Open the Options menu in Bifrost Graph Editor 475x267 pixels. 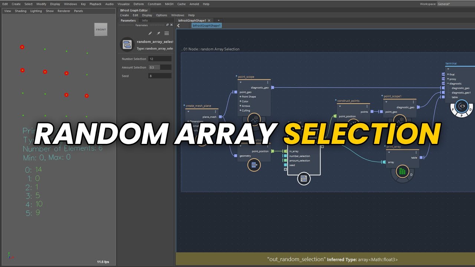click(x=161, y=15)
